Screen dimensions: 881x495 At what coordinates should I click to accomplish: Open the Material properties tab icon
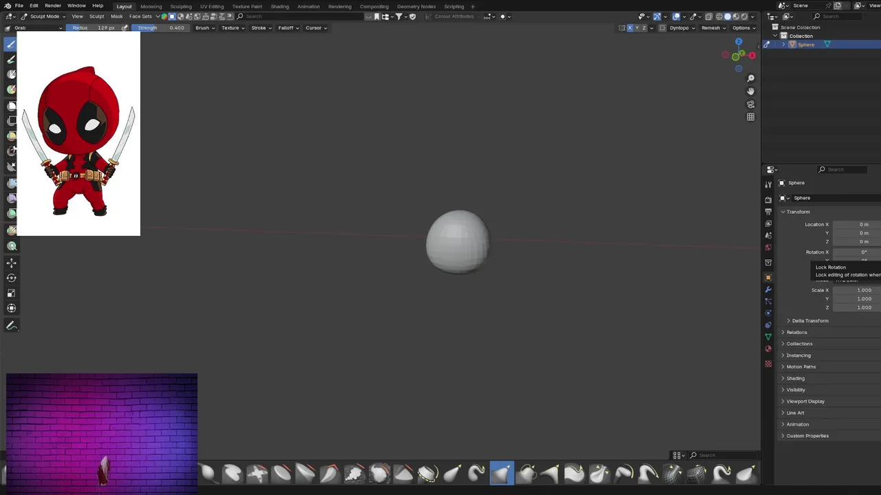(768, 349)
